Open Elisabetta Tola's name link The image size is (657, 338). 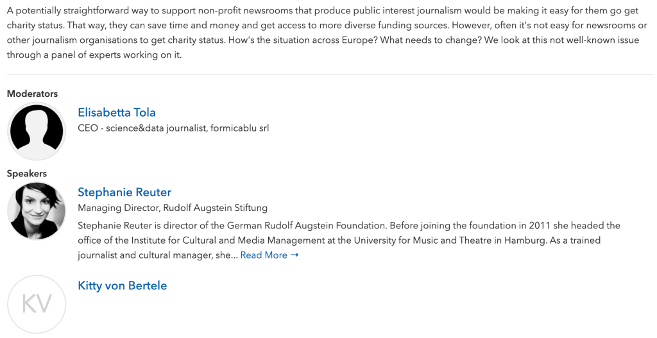[117, 112]
